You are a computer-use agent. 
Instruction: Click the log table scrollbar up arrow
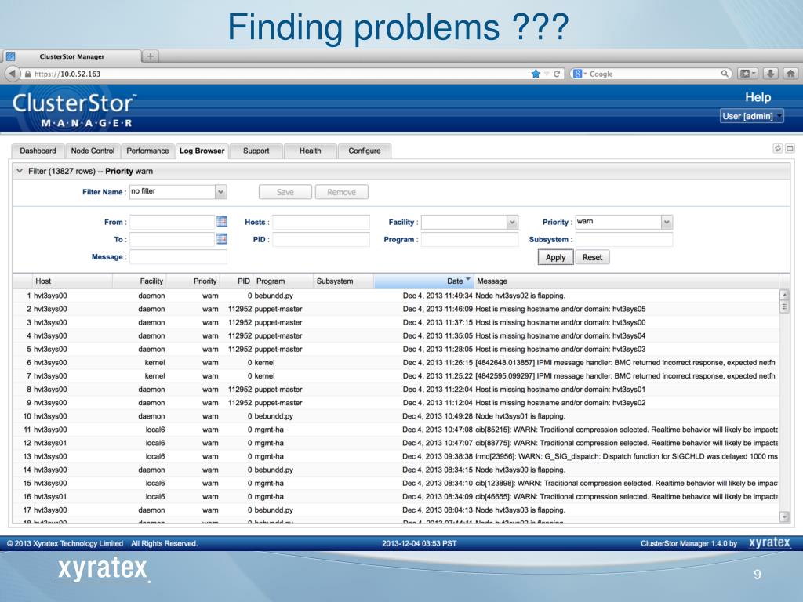point(784,296)
